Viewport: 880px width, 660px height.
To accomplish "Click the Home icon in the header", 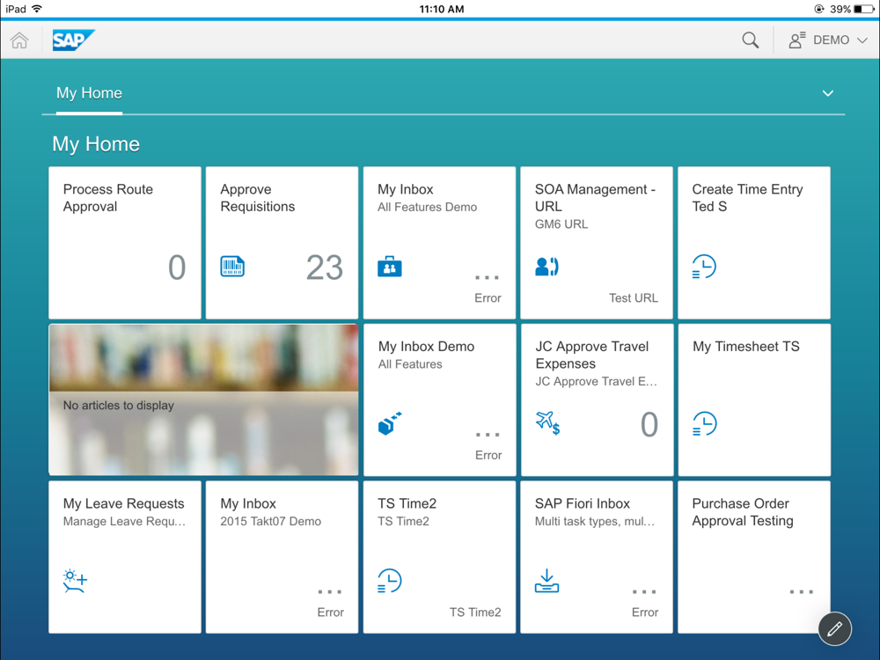I will click(19, 40).
